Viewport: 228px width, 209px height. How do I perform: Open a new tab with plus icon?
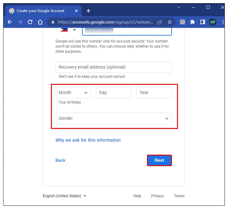(x=88, y=11)
